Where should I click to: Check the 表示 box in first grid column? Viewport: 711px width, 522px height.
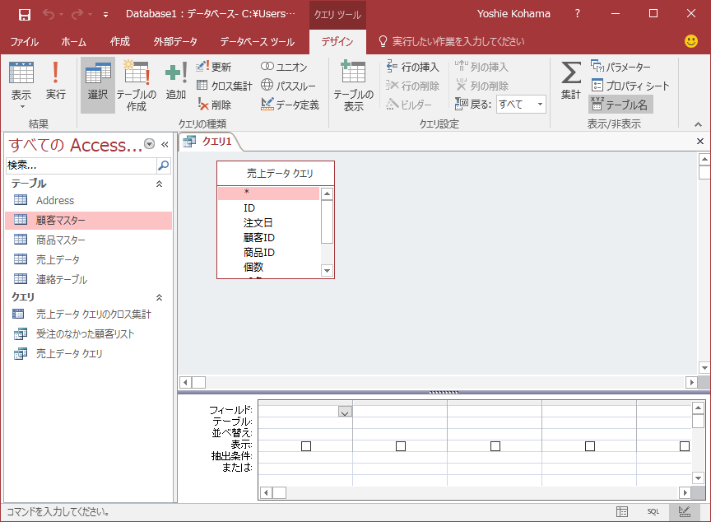(x=306, y=446)
